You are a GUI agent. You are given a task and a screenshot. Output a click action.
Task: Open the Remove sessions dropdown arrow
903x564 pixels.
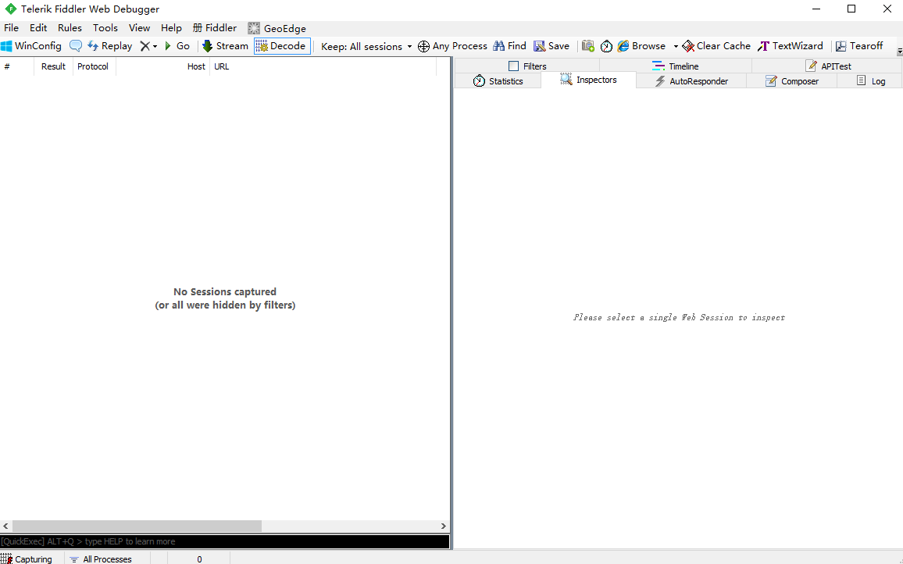pyautogui.click(x=155, y=47)
